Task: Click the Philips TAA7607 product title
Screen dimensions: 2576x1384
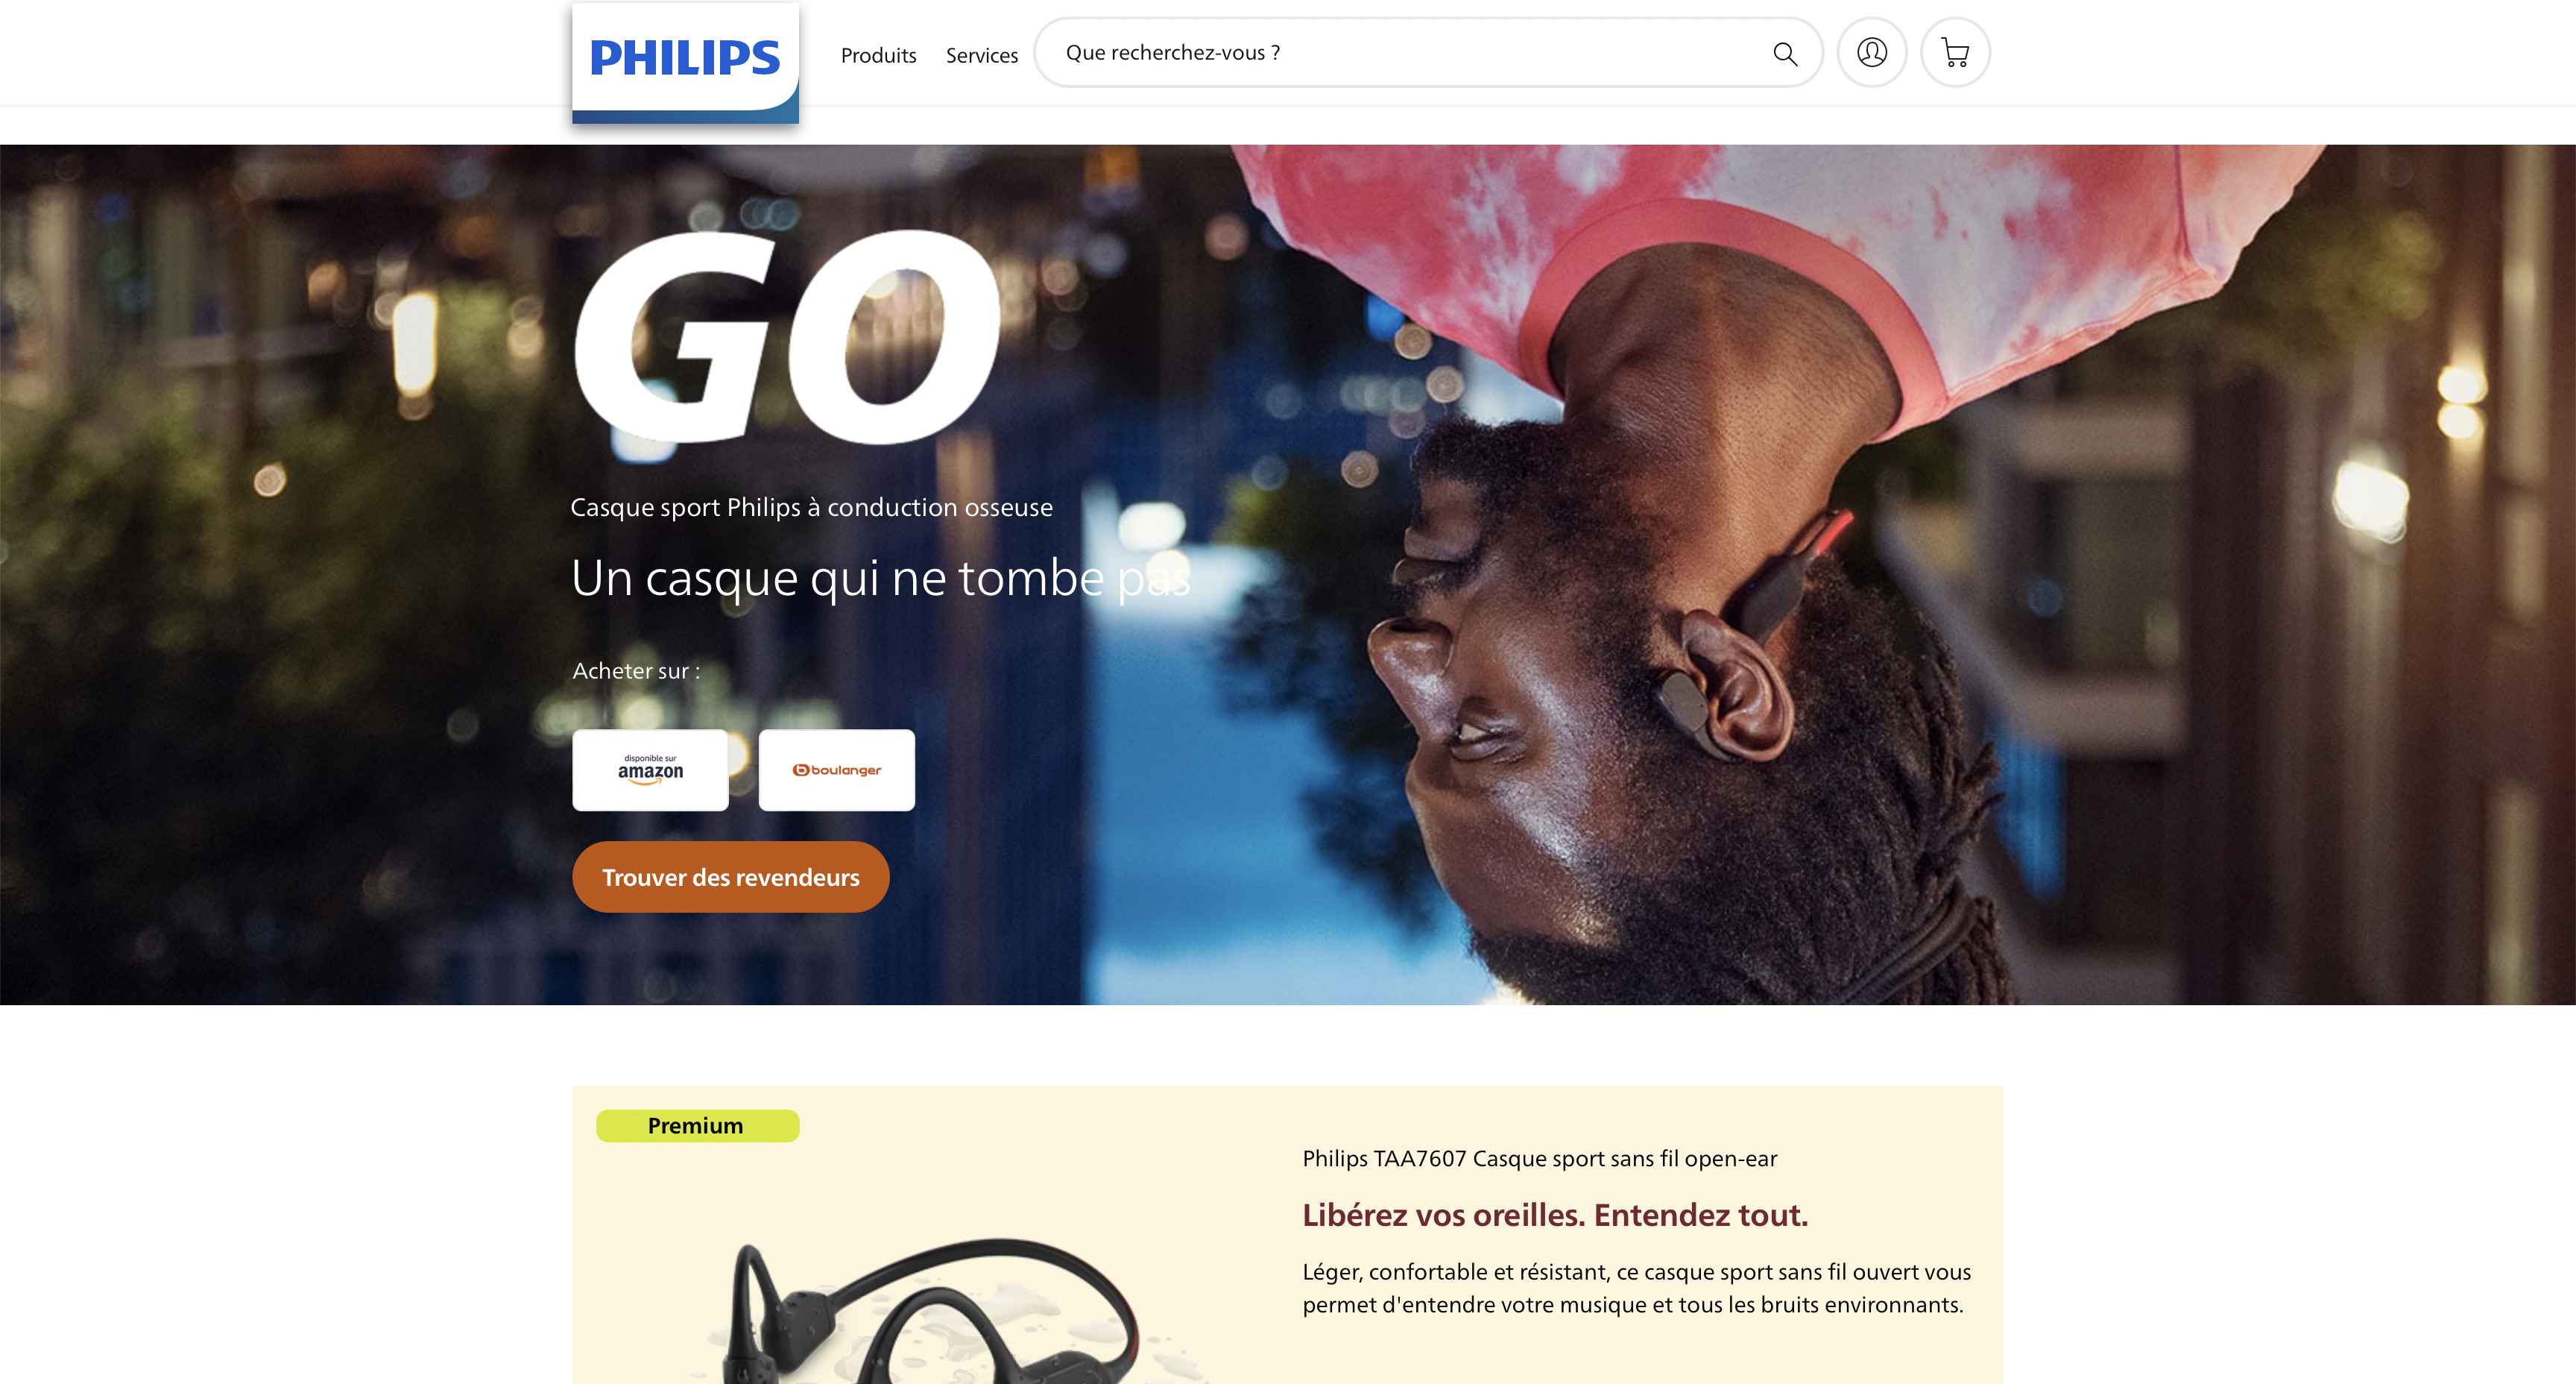Action: point(1539,1159)
